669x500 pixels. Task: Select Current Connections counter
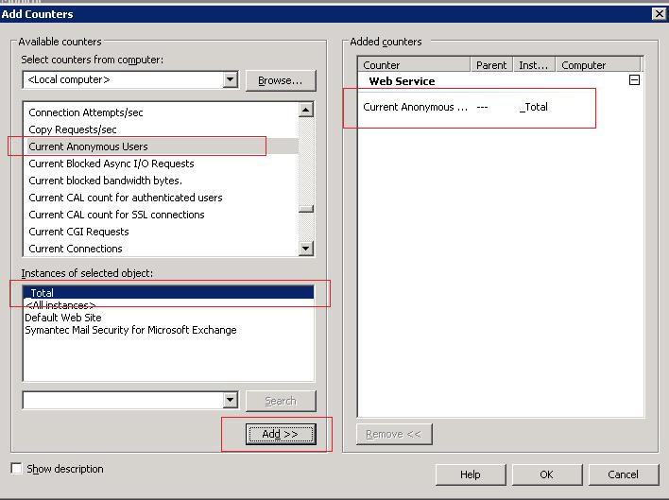[x=163, y=249]
